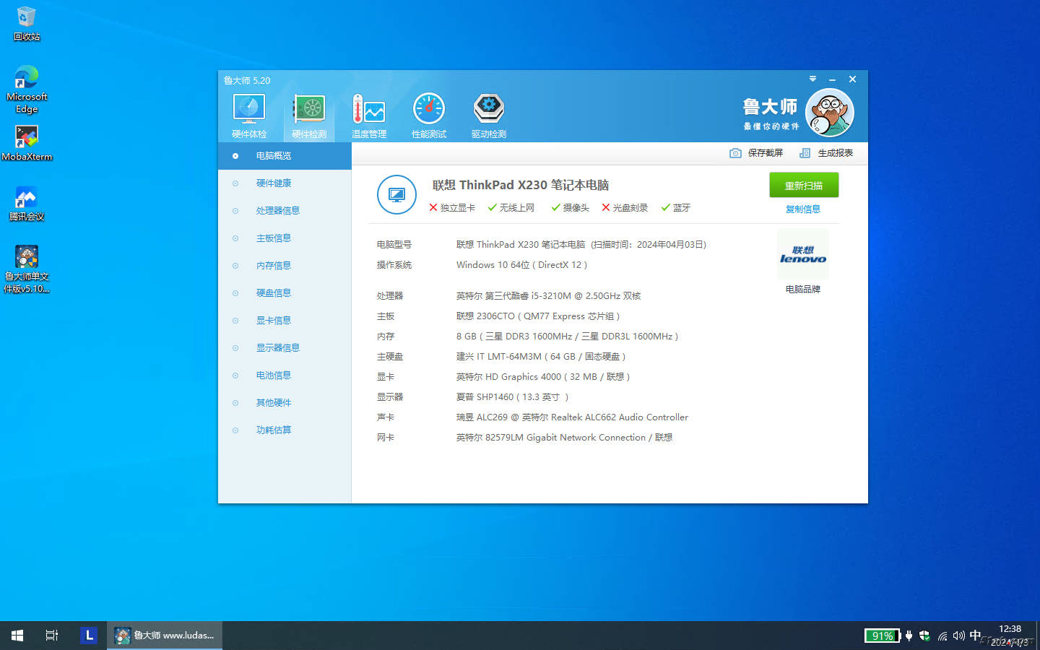Select the 硬件检测 hardware detection icon
The image size is (1040, 650).
[309, 110]
